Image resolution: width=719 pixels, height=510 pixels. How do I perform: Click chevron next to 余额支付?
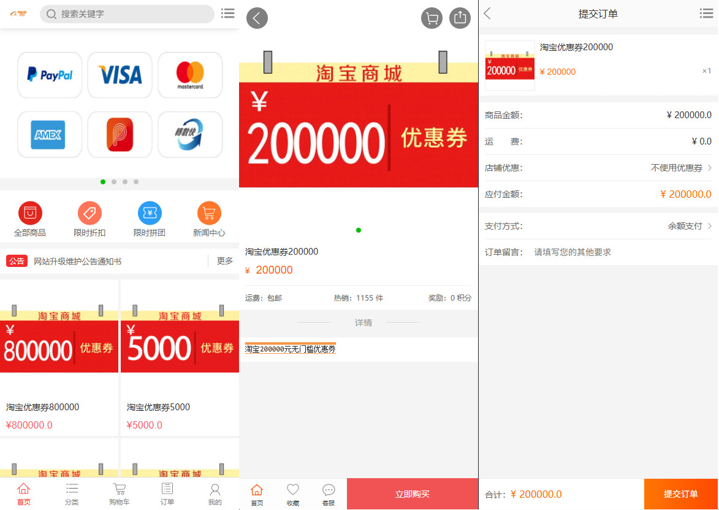tap(710, 226)
